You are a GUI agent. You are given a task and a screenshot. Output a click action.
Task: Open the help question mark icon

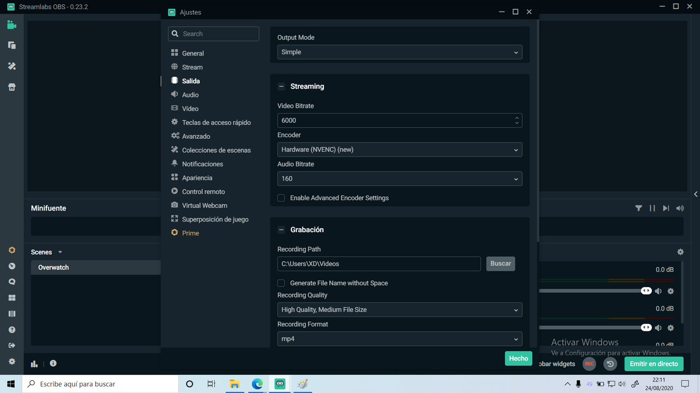11,330
